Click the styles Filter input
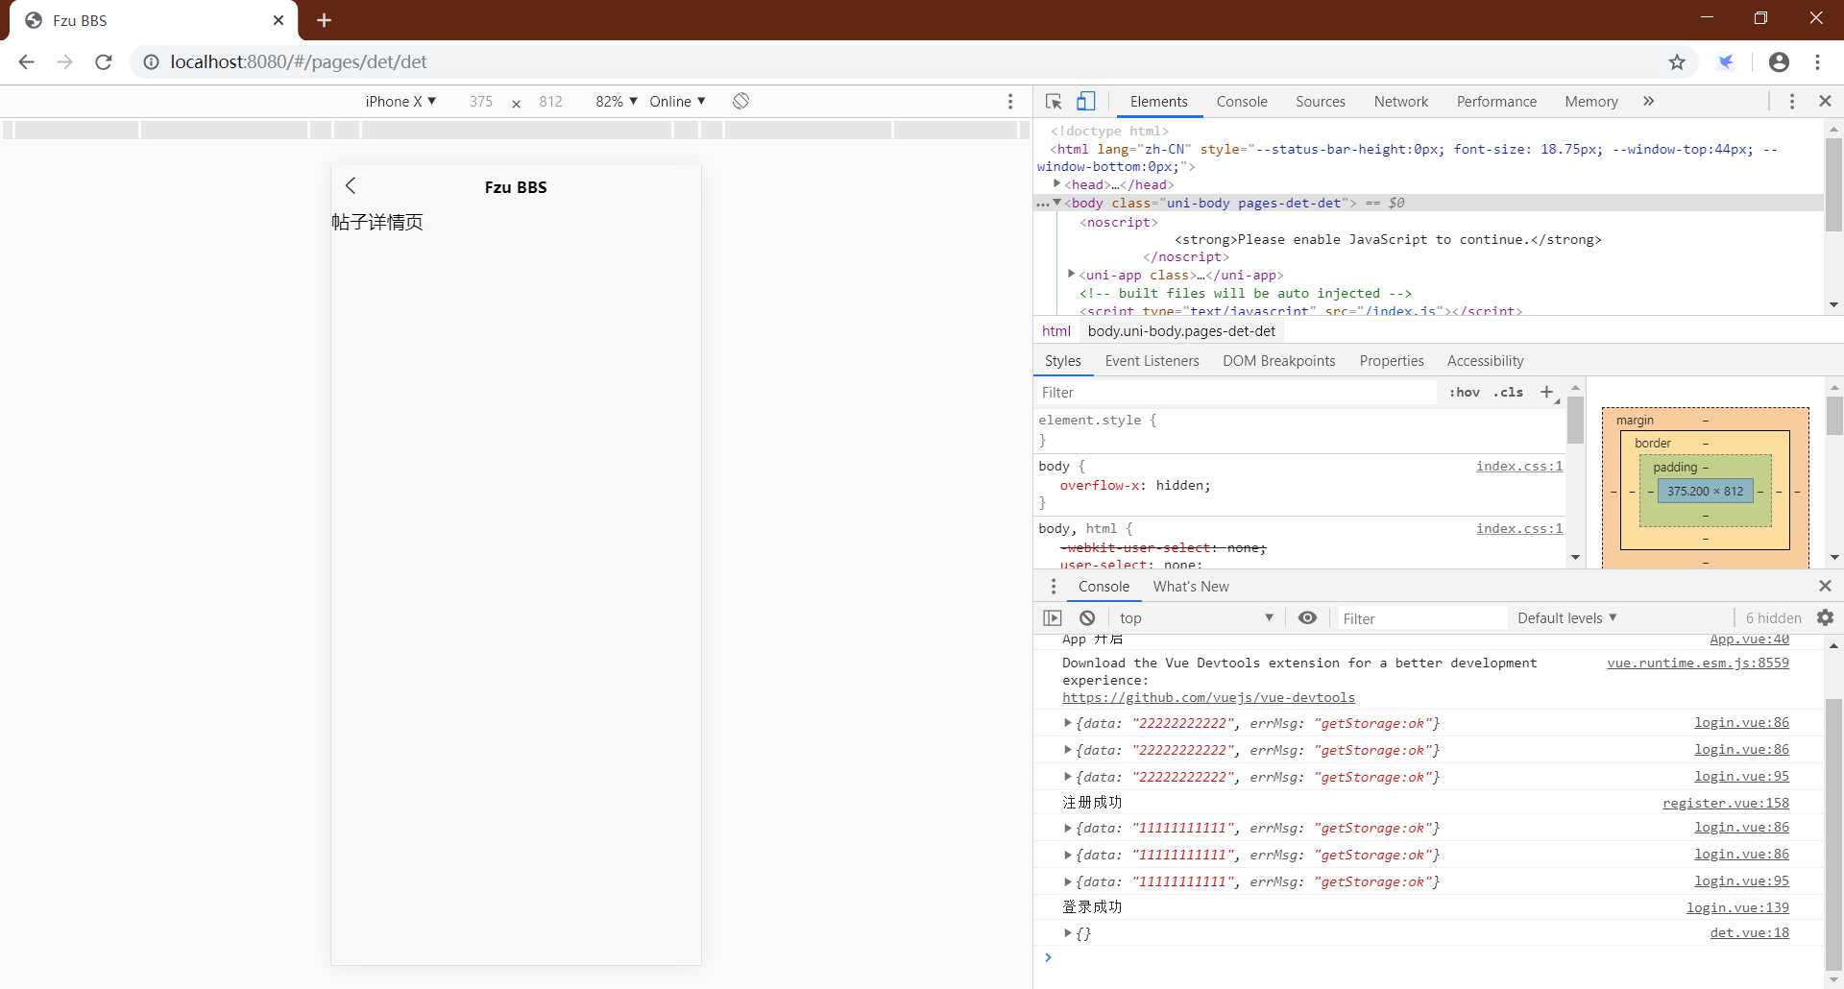 tap(1236, 392)
